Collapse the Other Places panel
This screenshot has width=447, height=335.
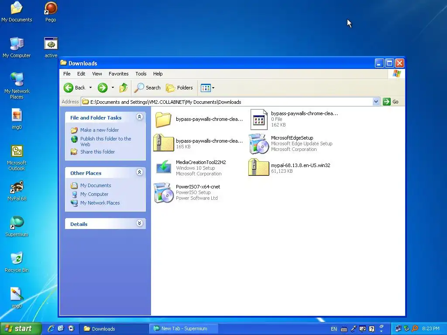click(x=139, y=172)
